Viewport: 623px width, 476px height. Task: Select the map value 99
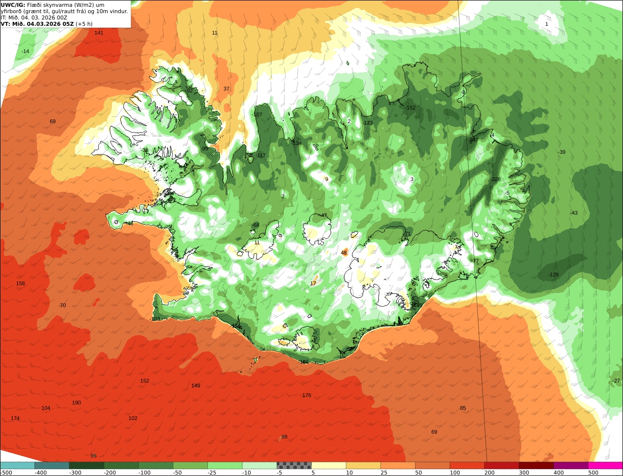pyautogui.click(x=284, y=437)
